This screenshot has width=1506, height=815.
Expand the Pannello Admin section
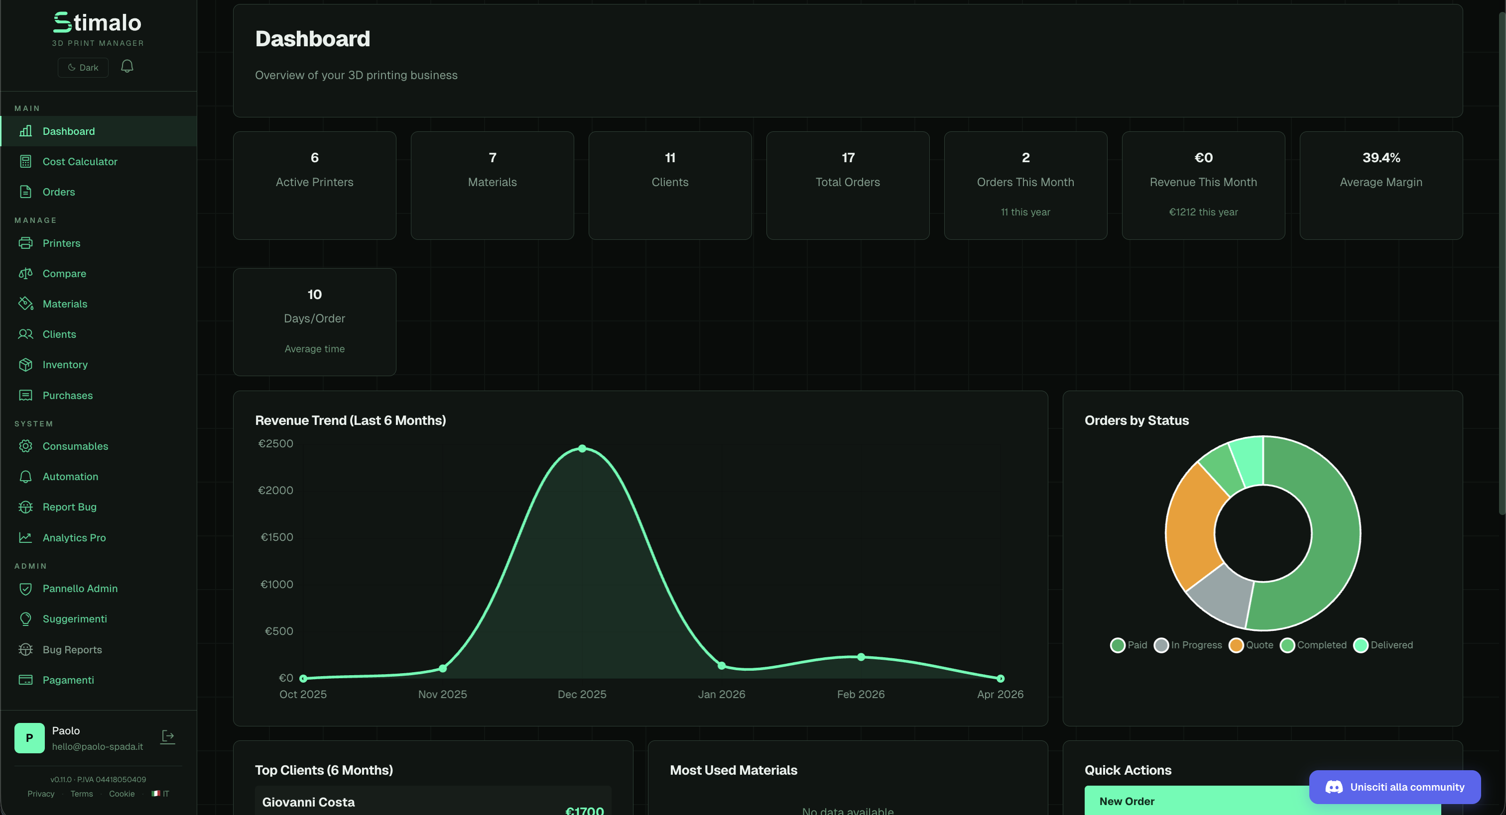click(x=80, y=588)
